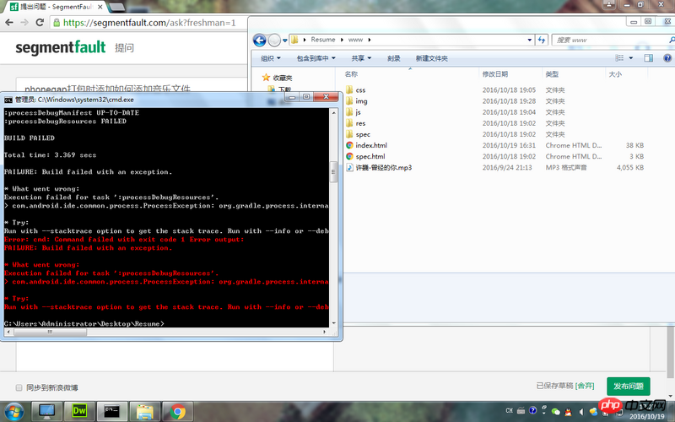Click the Explorer back navigation arrow
This screenshot has width=675, height=422.
coord(260,40)
